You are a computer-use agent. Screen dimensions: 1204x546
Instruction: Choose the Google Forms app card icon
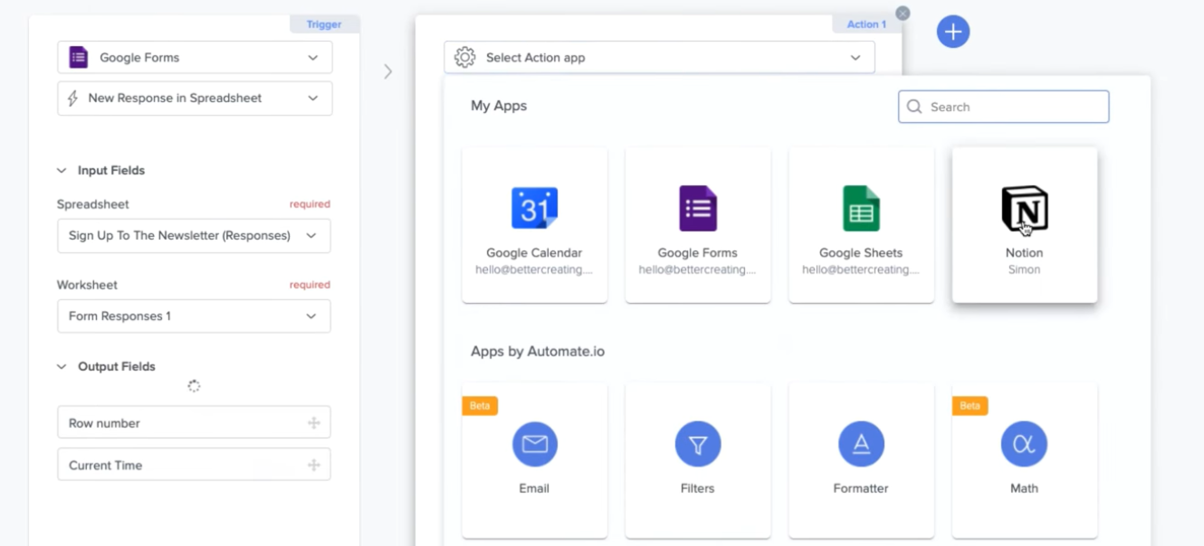coord(698,208)
